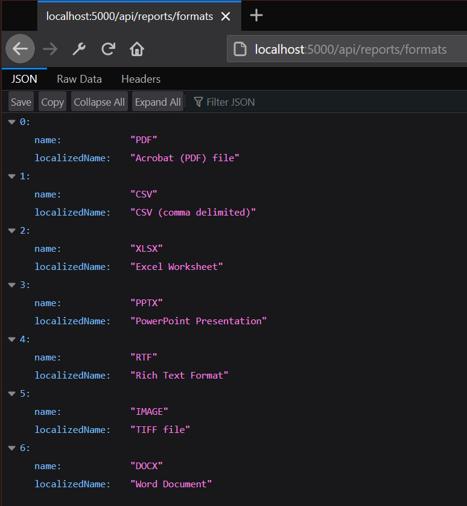The image size is (467, 506).
Task: Click the forward navigation arrow
Action: pos(50,49)
